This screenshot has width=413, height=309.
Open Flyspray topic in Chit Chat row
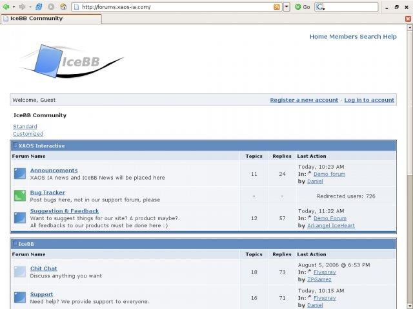325,272
